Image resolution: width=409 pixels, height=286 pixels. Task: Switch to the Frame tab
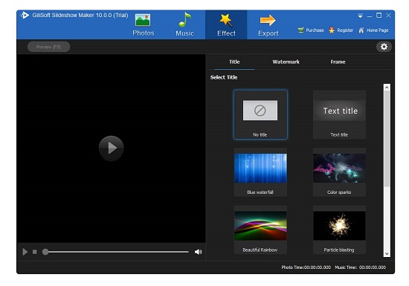[x=338, y=62]
